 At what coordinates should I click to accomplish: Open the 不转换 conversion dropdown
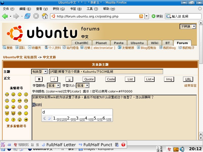click(x=188, y=27)
